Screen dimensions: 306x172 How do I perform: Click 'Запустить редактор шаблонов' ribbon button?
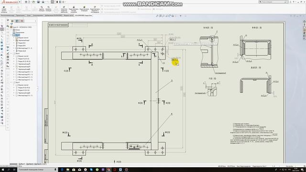click(x=64, y=9)
